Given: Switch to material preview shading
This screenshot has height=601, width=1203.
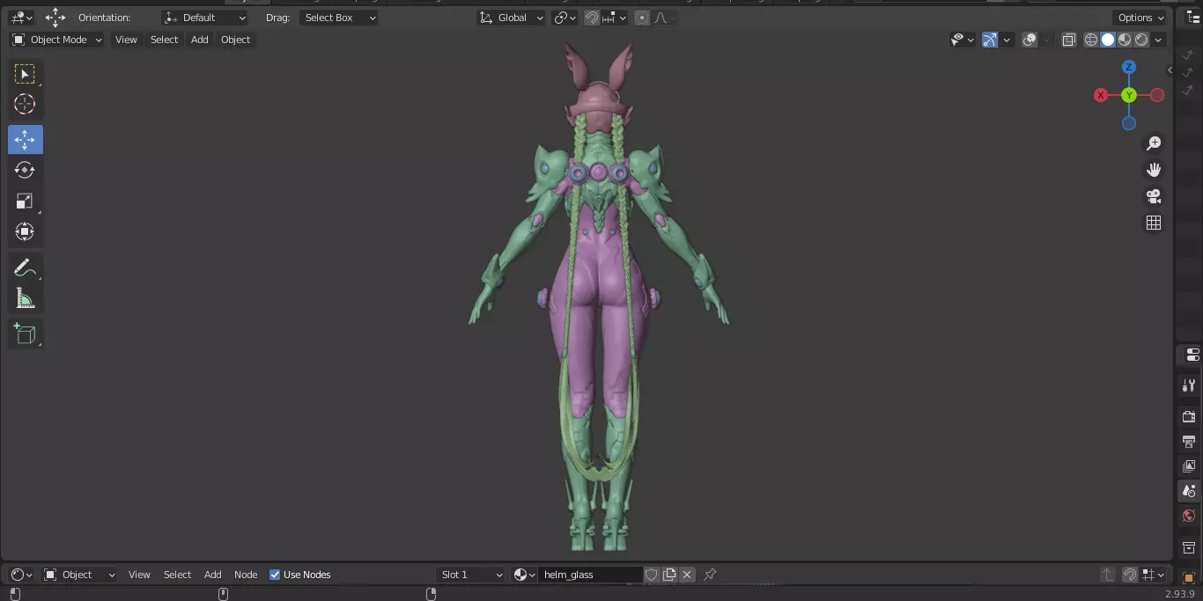Looking at the screenshot, I should [x=1125, y=40].
